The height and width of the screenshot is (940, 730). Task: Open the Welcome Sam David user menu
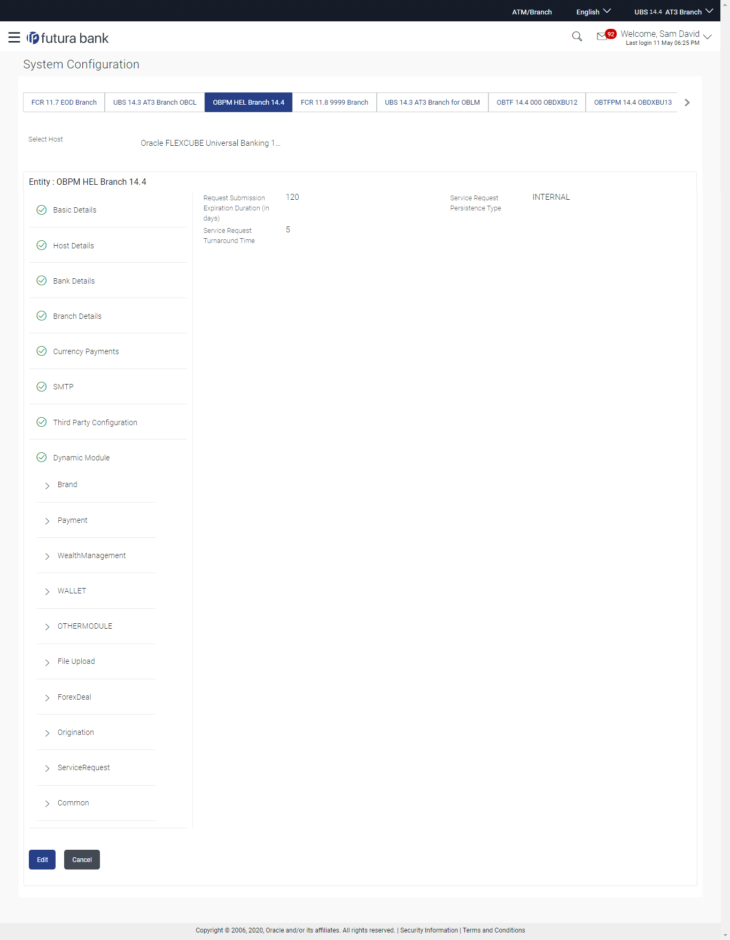tap(666, 37)
